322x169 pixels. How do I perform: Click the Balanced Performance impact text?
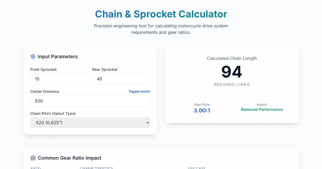coord(262,109)
